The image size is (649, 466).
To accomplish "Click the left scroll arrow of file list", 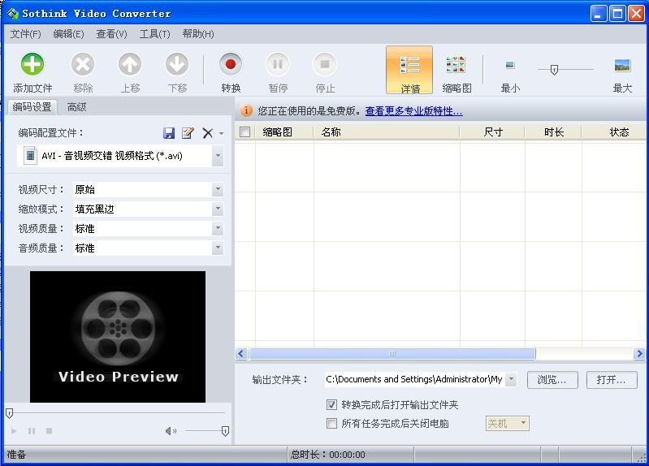I will tap(242, 353).
